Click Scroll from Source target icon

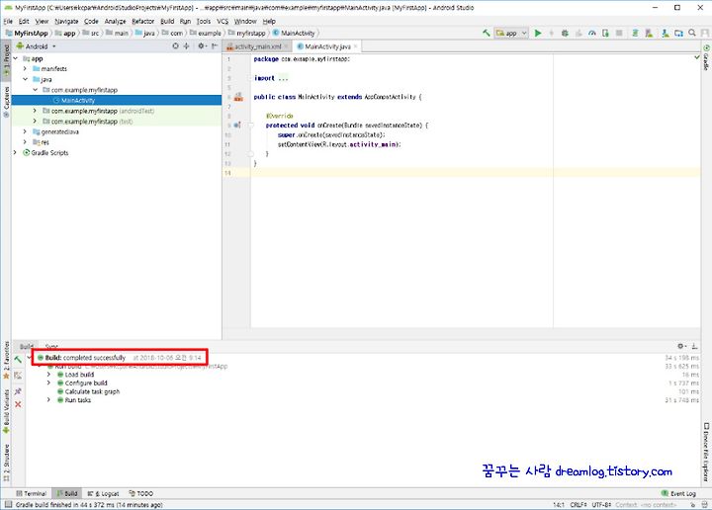(175, 45)
